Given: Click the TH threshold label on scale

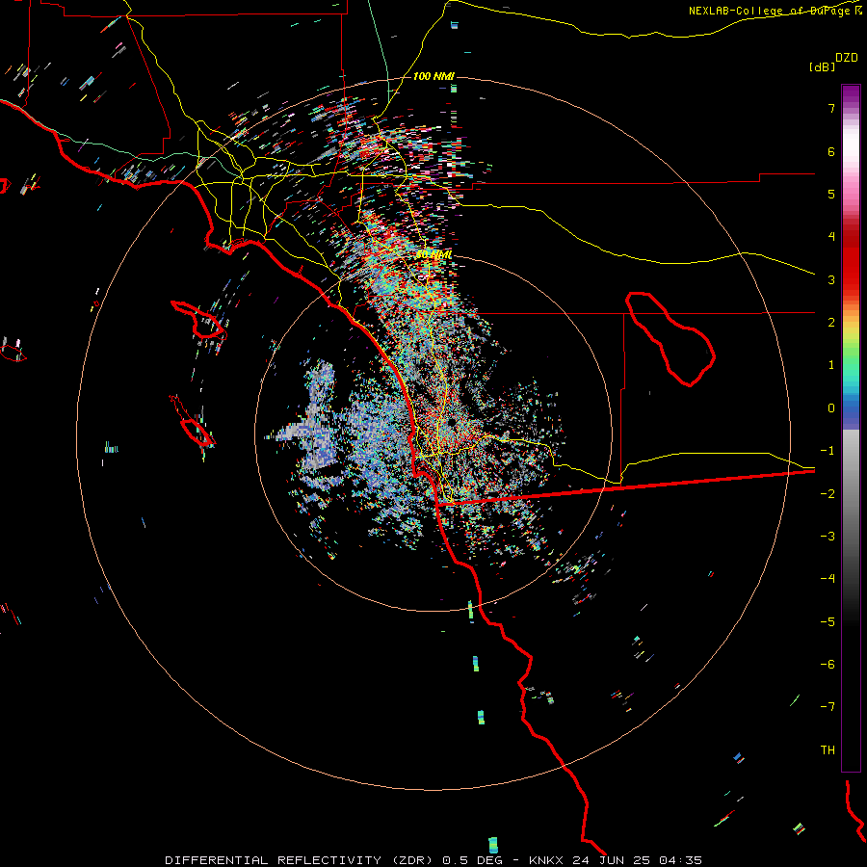Looking at the screenshot, I should [828, 750].
